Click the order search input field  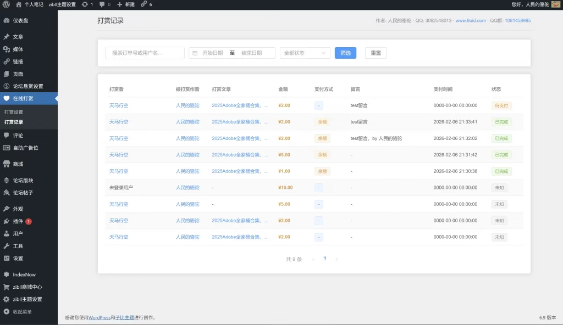(143, 53)
